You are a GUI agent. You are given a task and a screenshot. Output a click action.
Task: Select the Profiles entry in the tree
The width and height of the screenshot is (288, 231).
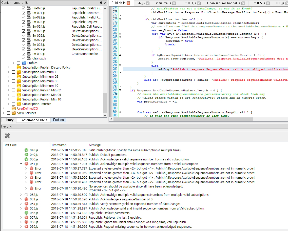32,63
